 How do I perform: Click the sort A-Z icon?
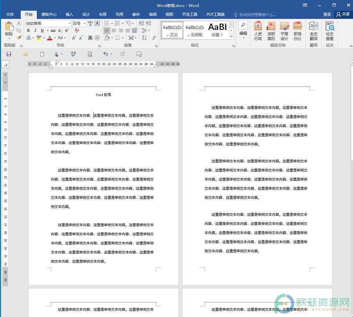tap(144, 38)
